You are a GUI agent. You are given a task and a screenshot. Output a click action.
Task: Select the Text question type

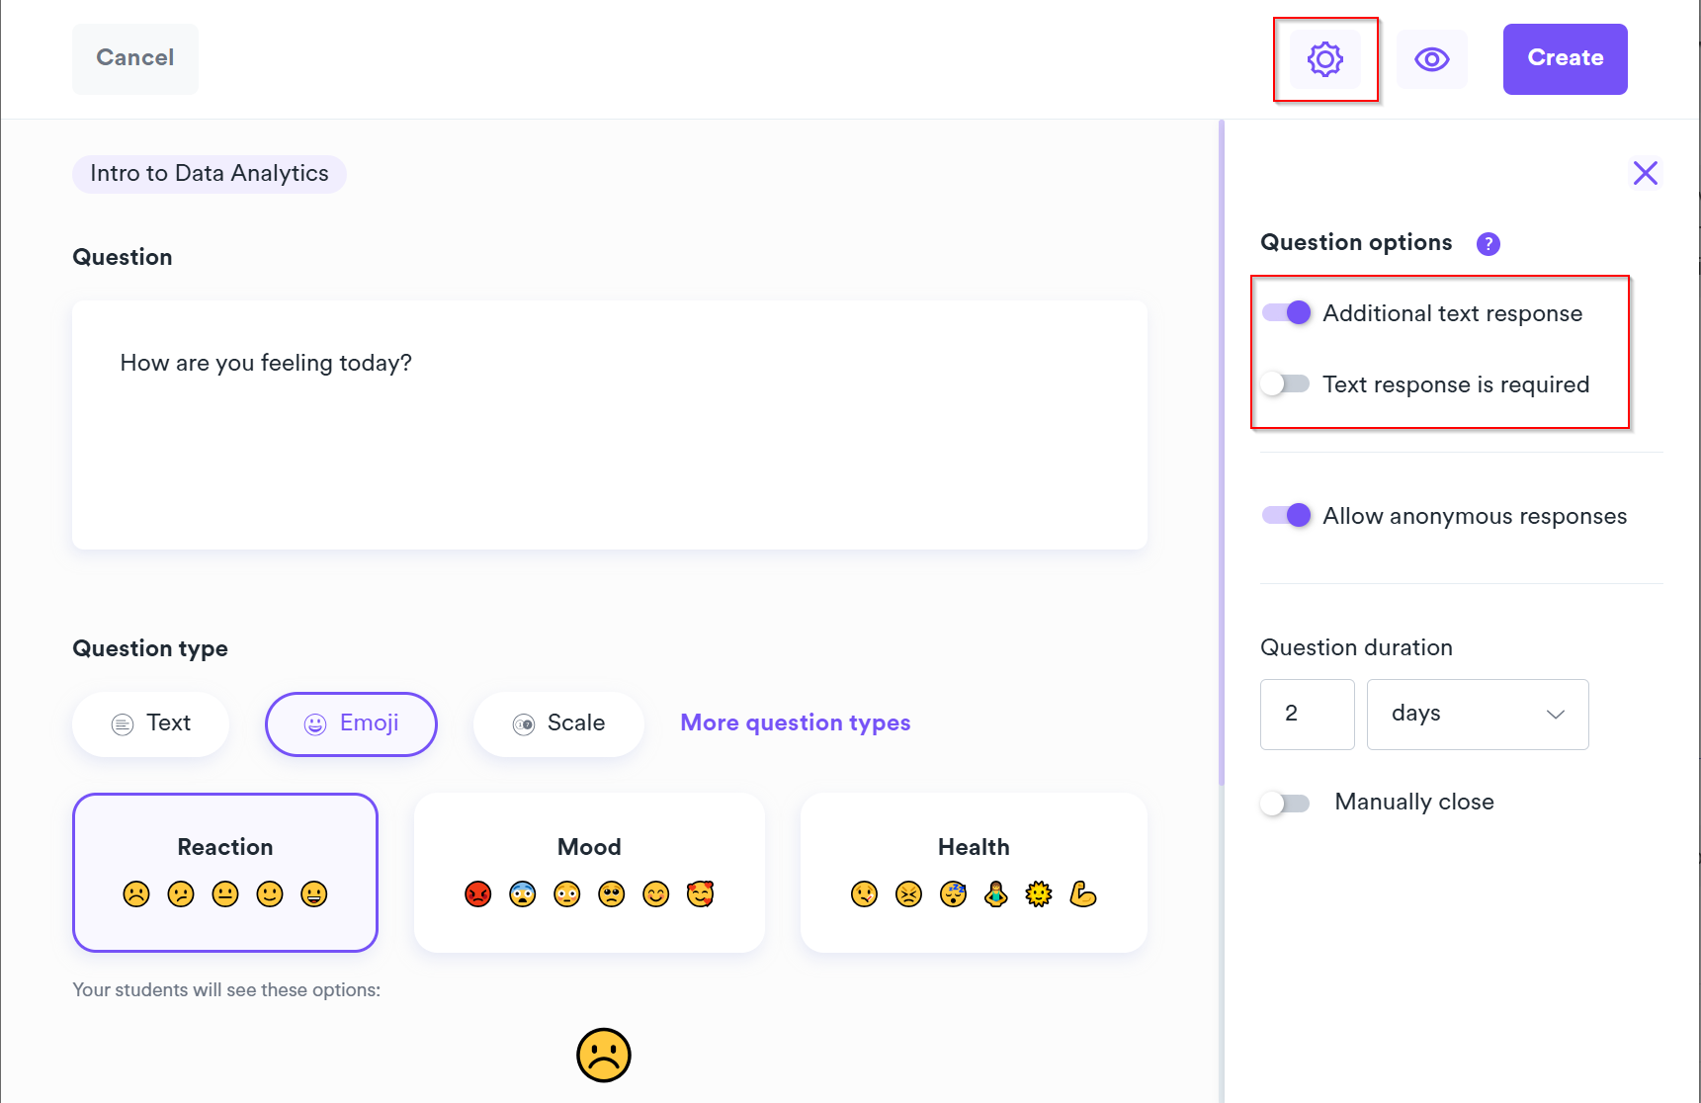[151, 723]
